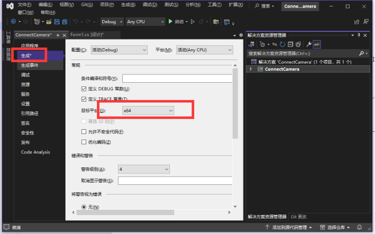
Task: Open the Solution Explorer window options arrow
Action: tap(352, 35)
